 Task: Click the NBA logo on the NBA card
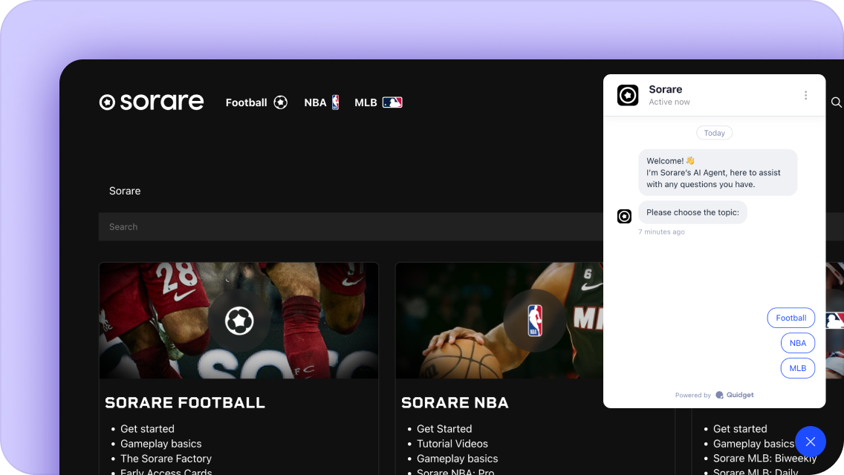click(x=535, y=321)
